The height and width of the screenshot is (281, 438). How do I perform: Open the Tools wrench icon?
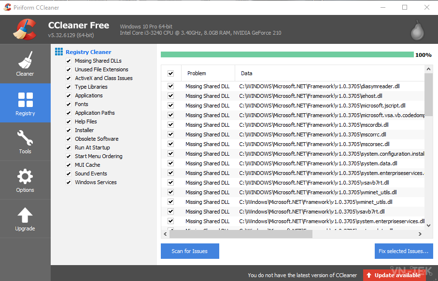tap(25, 138)
